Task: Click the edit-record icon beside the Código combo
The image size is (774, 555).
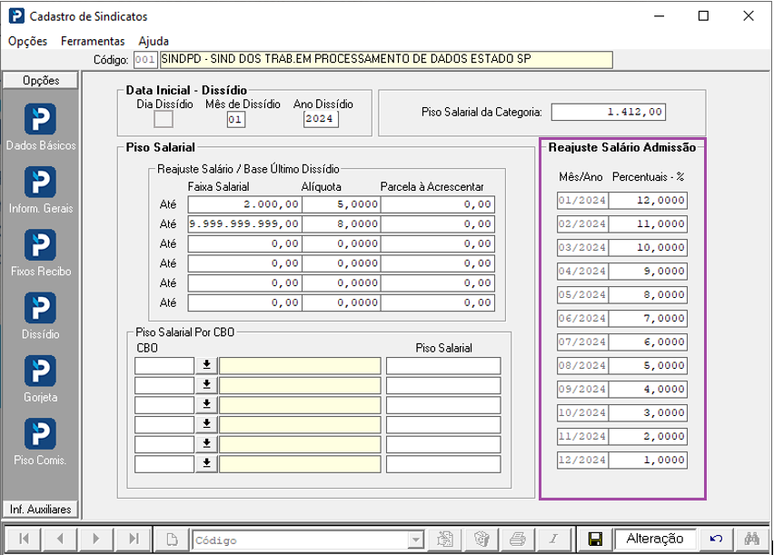Action: pyautogui.click(x=445, y=540)
